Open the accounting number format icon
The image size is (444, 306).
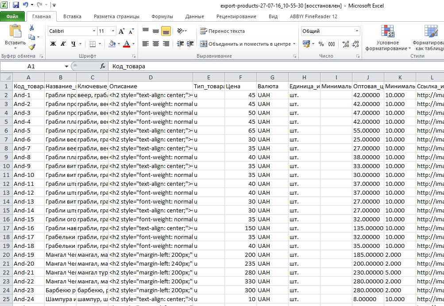(x=306, y=44)
